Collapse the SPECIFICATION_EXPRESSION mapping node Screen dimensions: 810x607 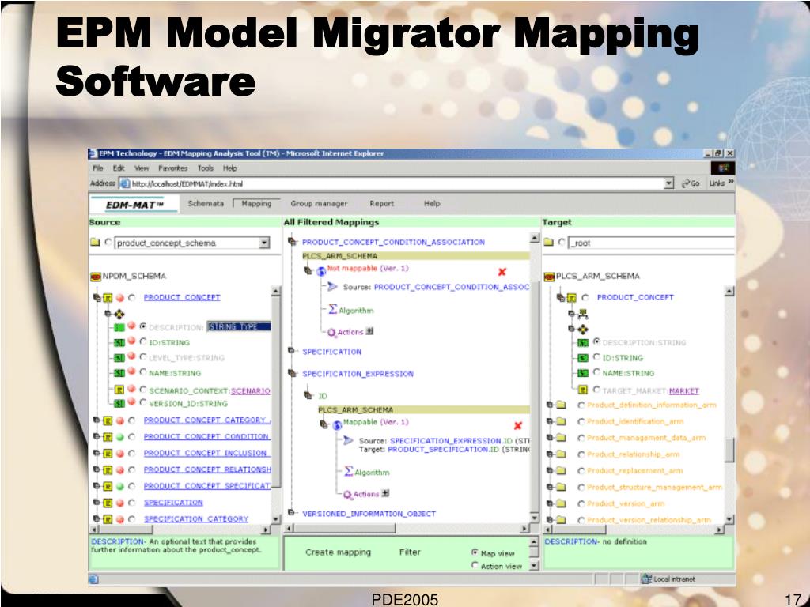[x=292, y=373]
